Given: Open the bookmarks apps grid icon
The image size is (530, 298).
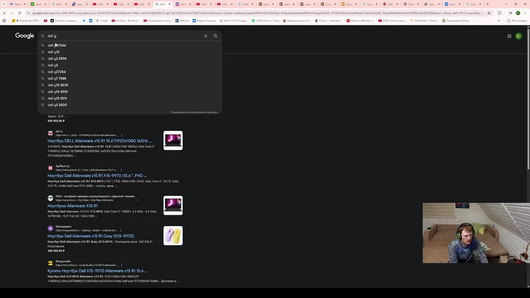Looking at the screenshot, I should tap(5, 21).
